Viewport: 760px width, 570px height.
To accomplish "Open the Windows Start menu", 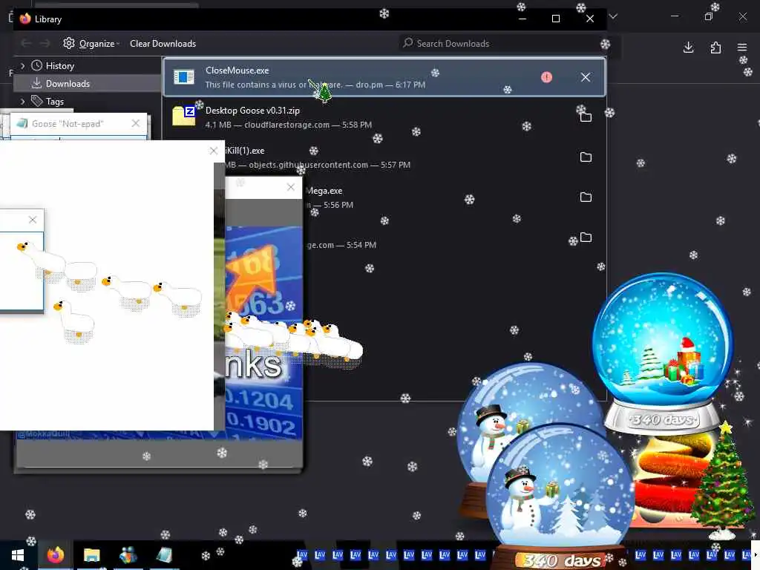I will coord(18,555).
